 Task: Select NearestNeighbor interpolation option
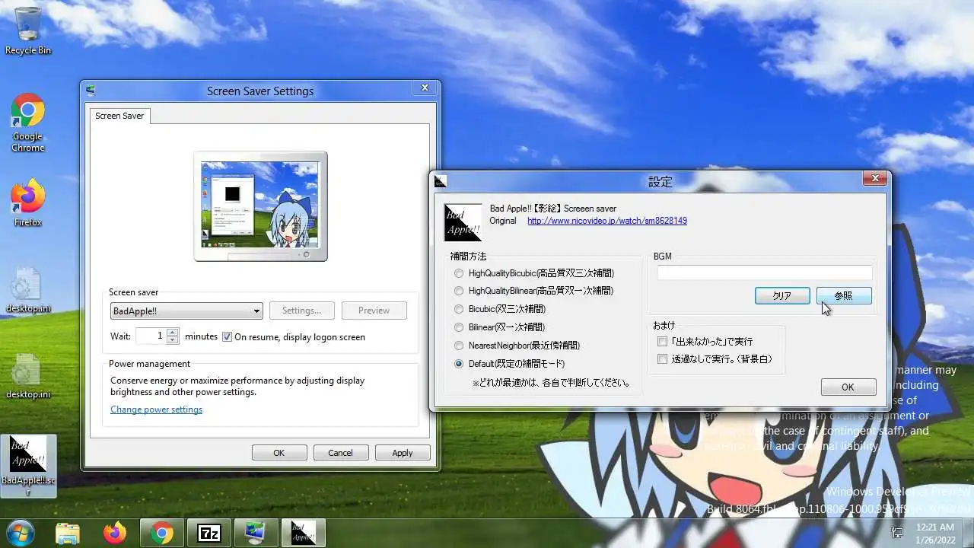click(x=517, y=346)
